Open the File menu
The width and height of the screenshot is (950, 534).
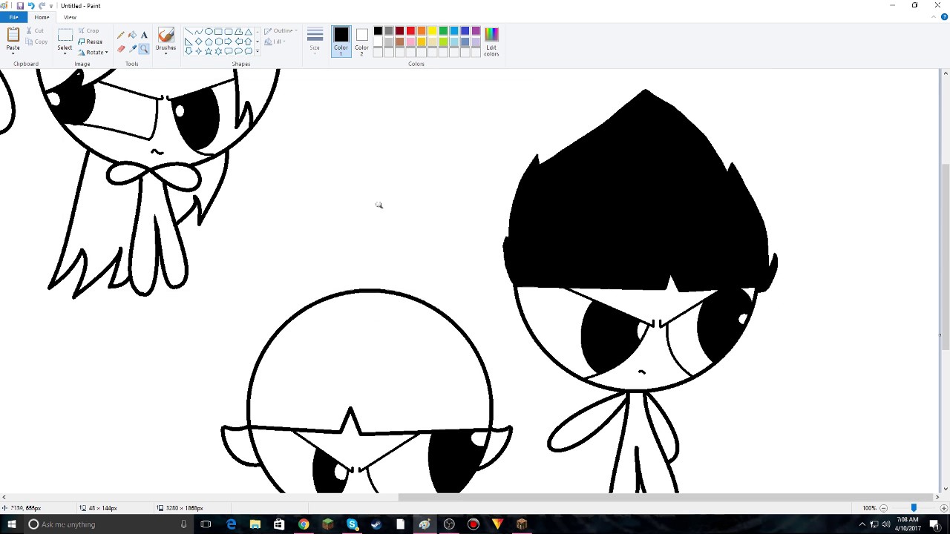(x=13, y=17)
